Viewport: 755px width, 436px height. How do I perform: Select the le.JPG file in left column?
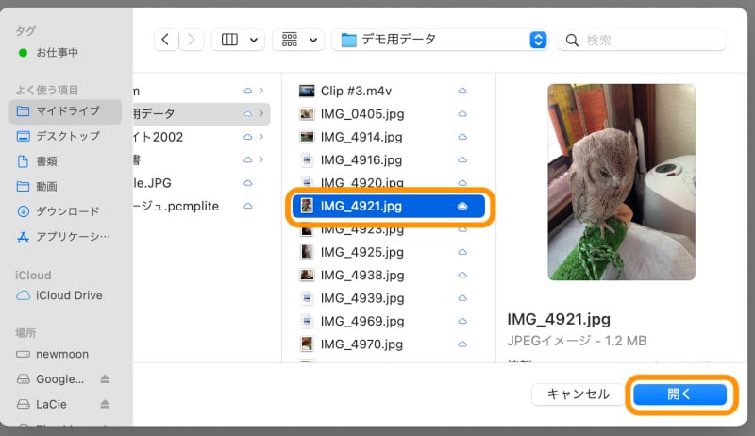[x=201, y=183]
